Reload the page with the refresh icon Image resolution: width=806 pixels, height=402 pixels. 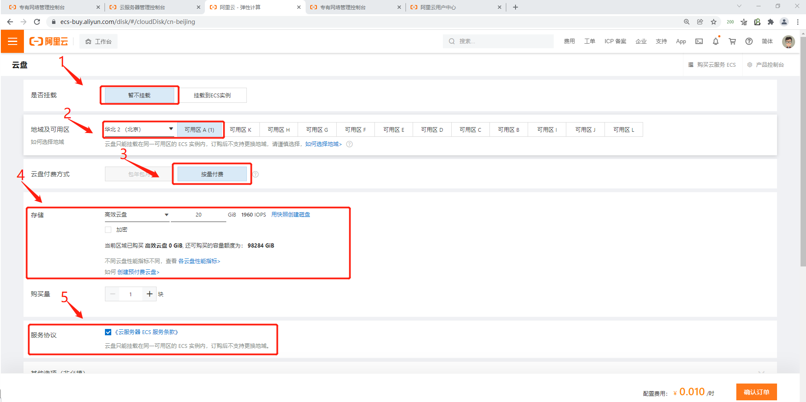point(37,22)
